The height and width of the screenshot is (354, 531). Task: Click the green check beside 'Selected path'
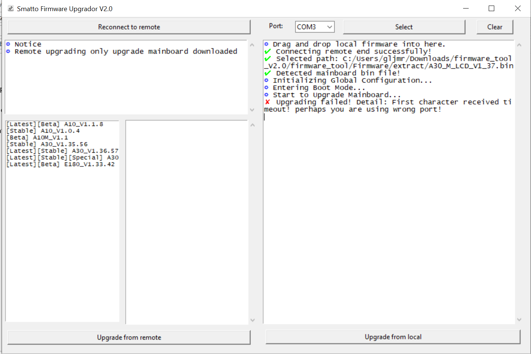pos(268,59)
